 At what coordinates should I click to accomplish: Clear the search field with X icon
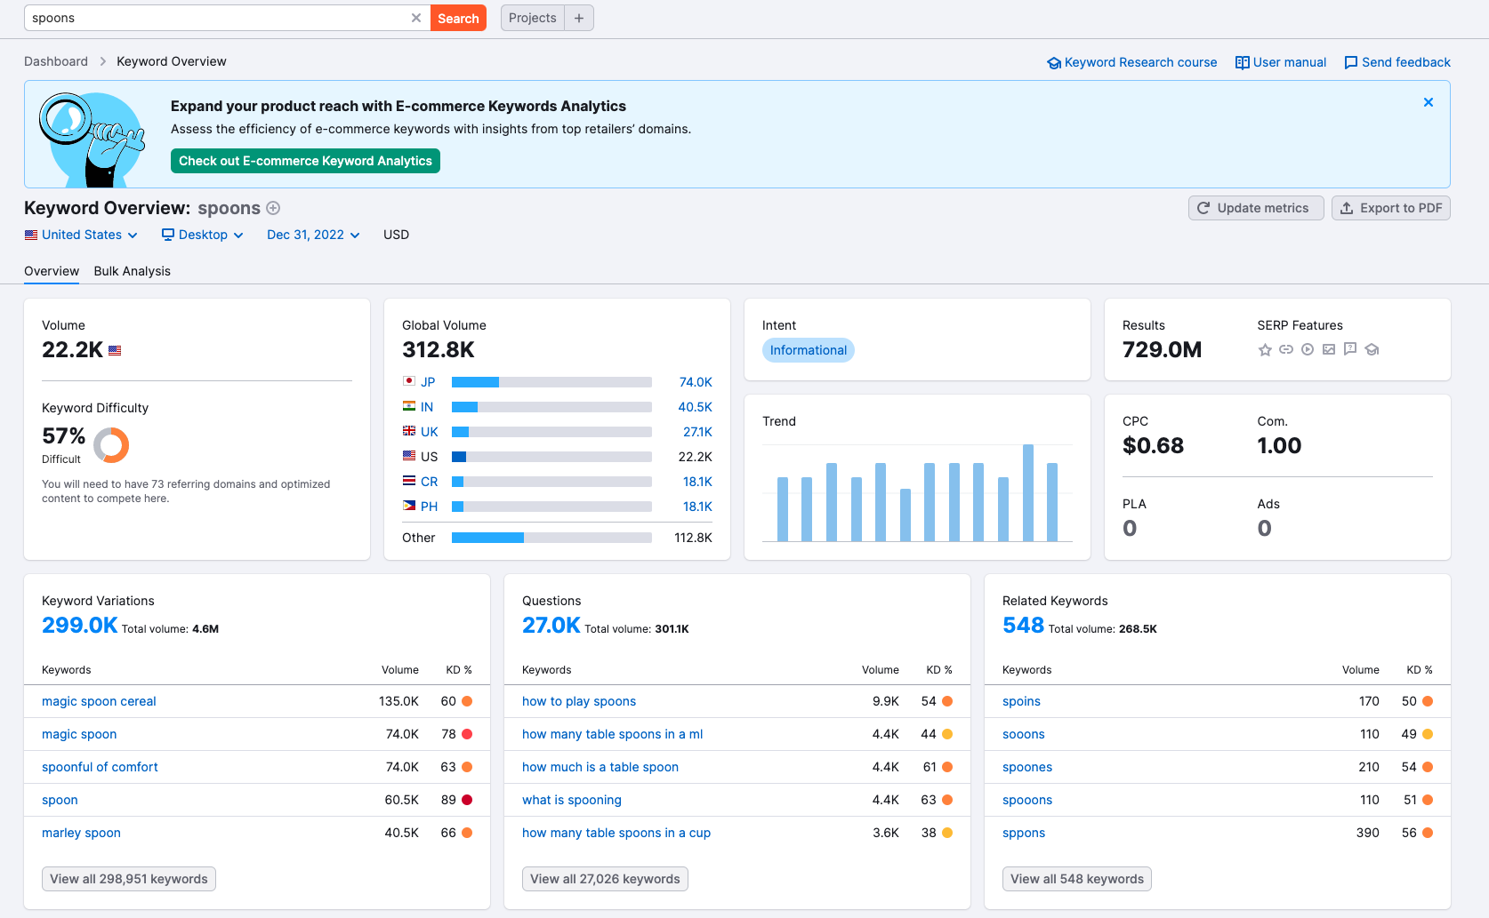(x=415, y=18)
